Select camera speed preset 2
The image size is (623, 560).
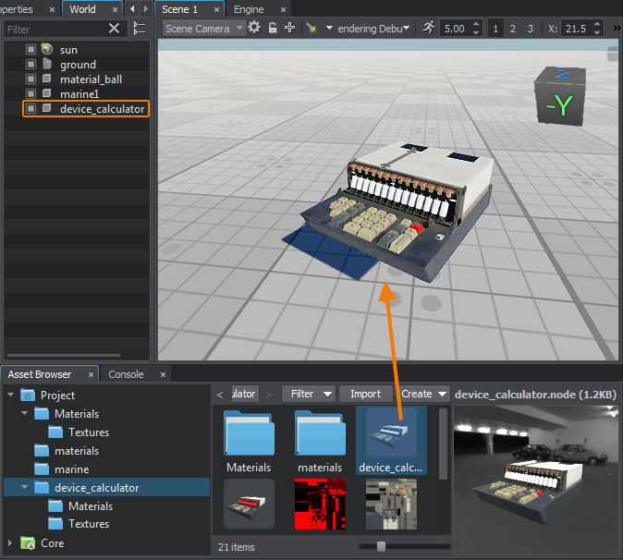click(x=512, y=29)
